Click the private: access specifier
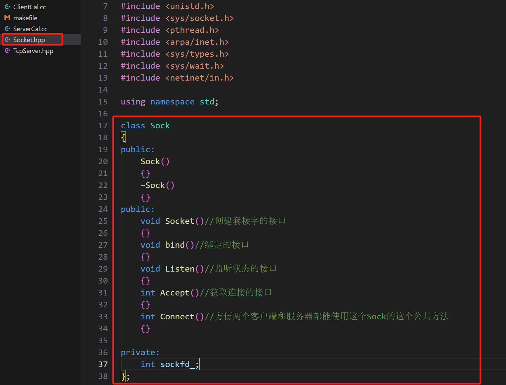The image size is (506, 385). [x=140, y=353]
